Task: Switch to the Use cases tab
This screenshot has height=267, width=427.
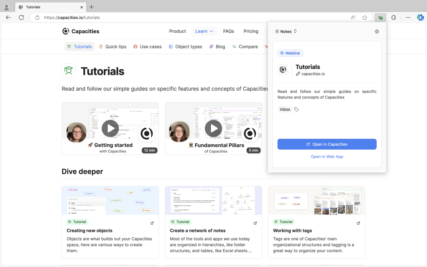Action: coord(147,47)
